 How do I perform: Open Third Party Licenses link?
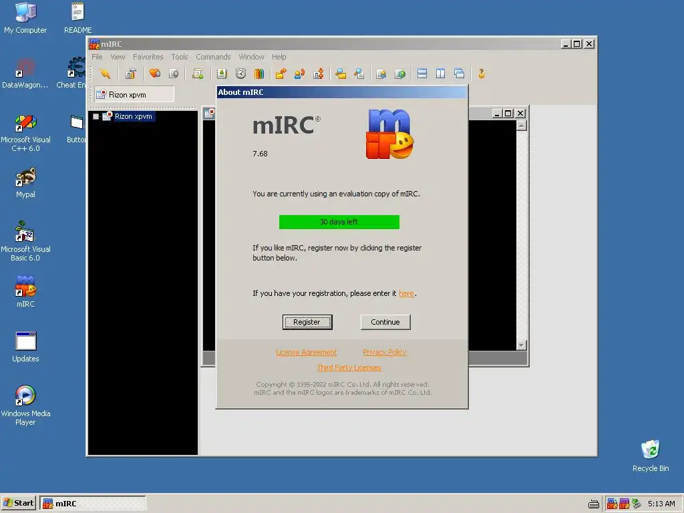(x=349, y=367)
